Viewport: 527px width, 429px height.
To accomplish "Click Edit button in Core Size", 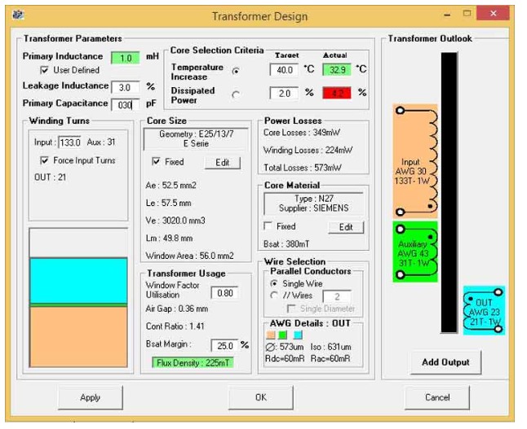I will click(x=222, y=163).
